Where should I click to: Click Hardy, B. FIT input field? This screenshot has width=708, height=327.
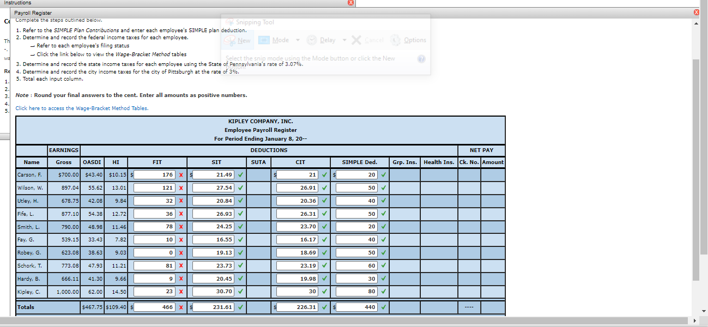pos(155,278)
